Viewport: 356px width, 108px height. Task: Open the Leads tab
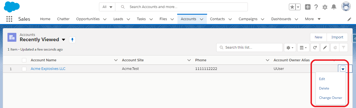pos(118,19)
